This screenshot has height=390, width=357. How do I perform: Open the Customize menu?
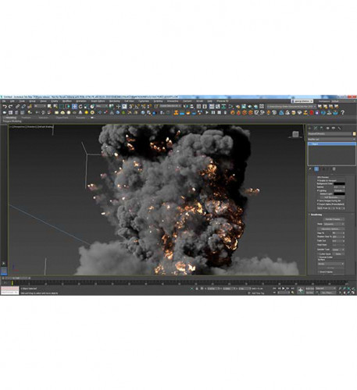point(144,101)
